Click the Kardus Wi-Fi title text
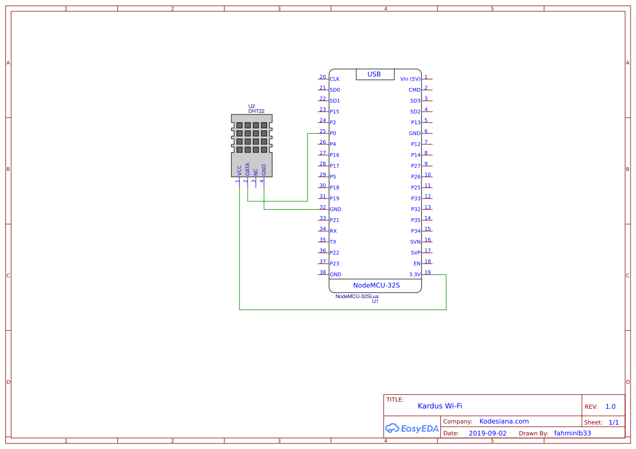636x449 pixels. [439, 406]
